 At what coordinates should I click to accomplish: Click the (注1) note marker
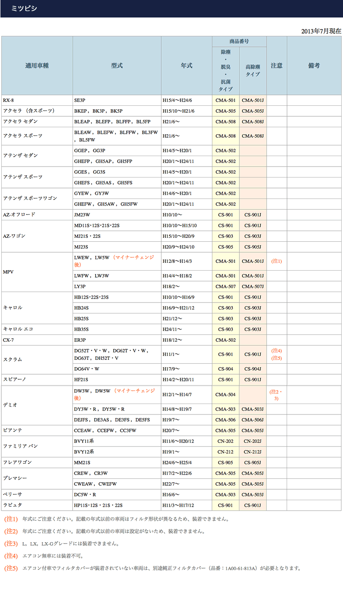(x=277, y=261)
